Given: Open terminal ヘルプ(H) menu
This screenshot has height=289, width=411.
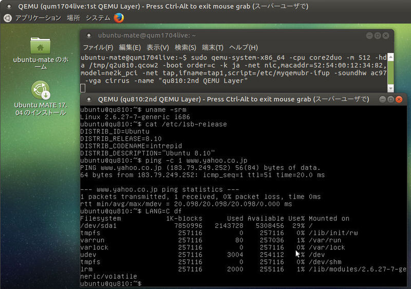Looking at the screenshot, I should (244, 47).
